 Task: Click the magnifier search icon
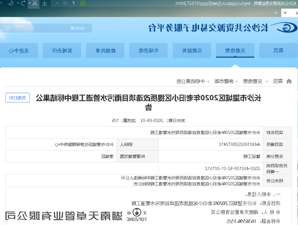click(7, 28)
